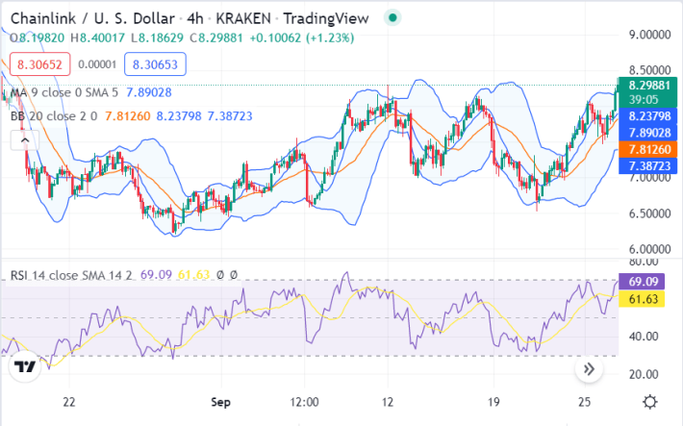The width and height of the screenshot is (683, 426).
Task: Click the TradingView logo icon
Action: 25,366
